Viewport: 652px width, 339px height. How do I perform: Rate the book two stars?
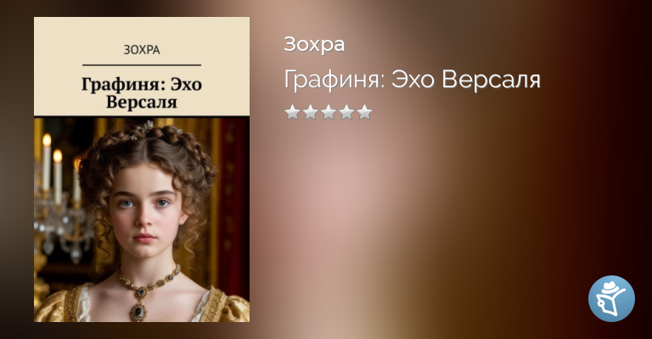tap(310, 112)
